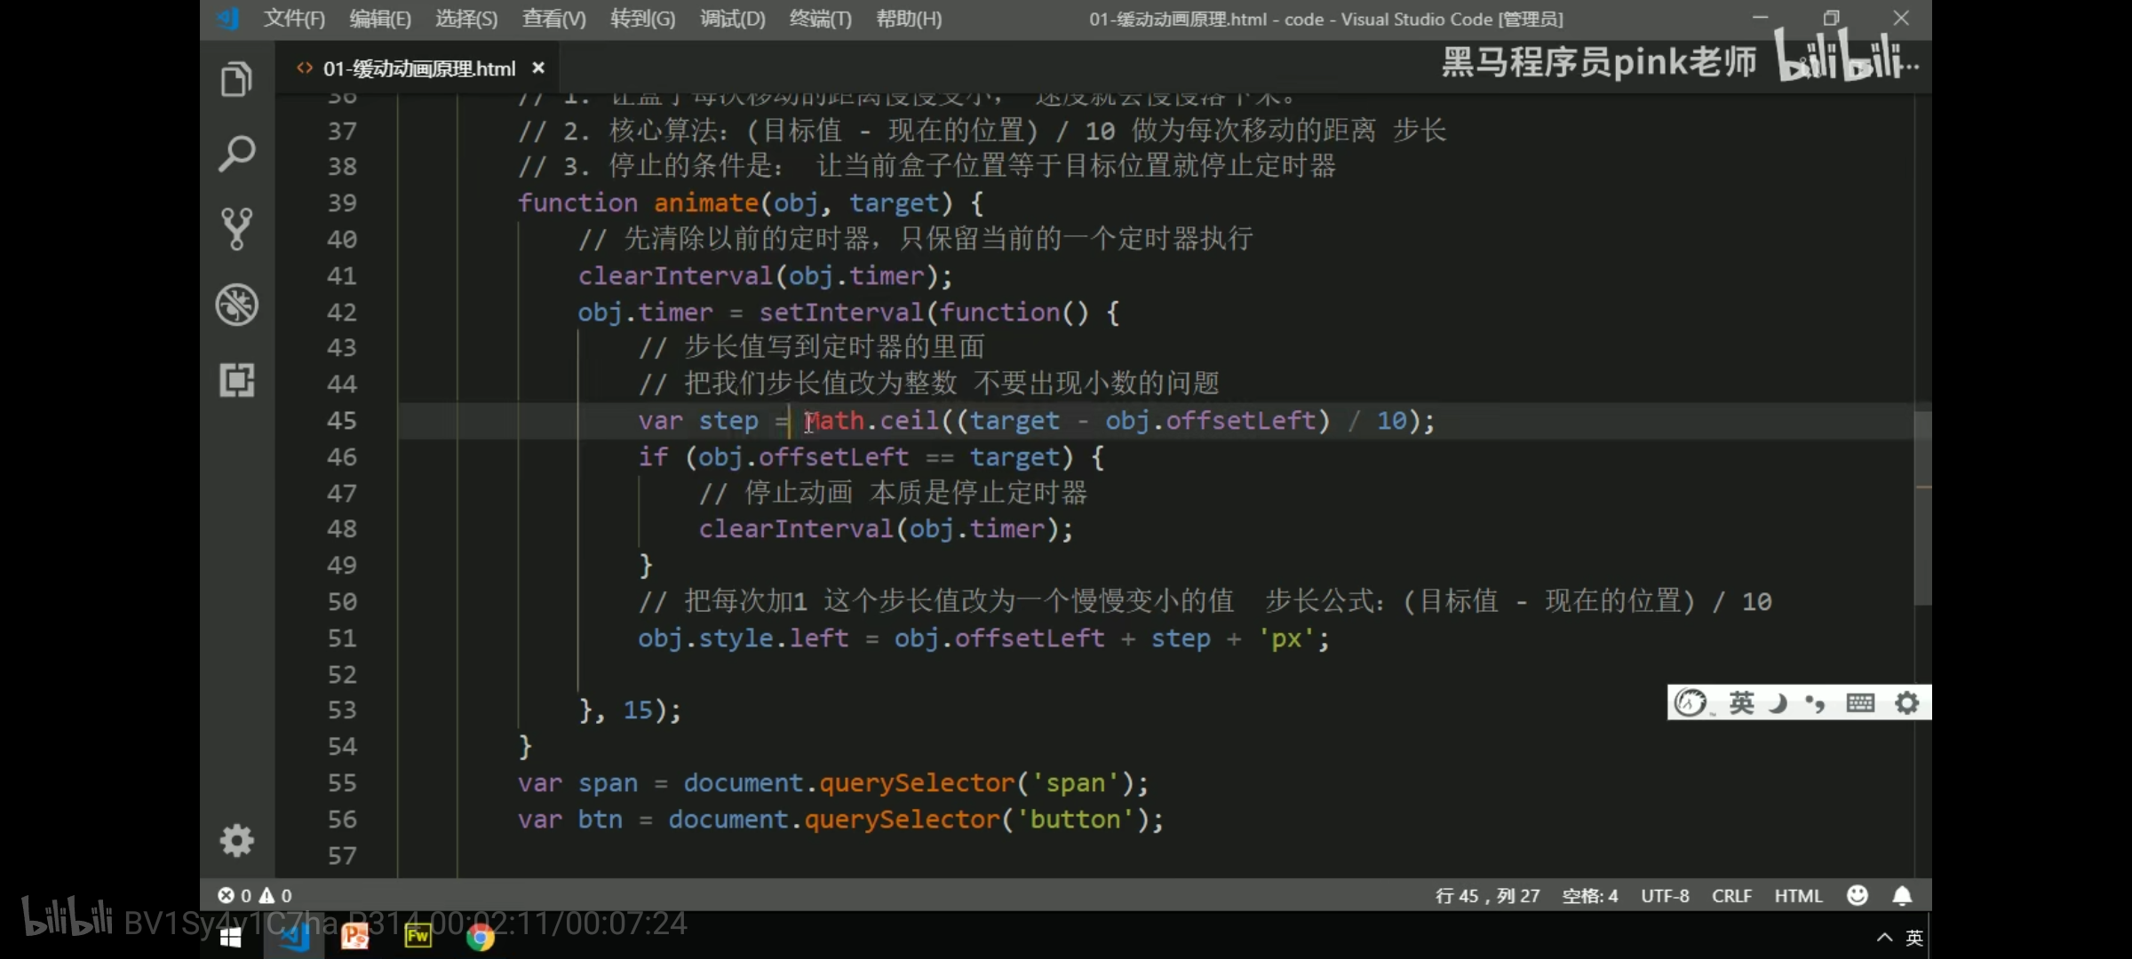Screen dimensions: 2132x959
Task: Toggle IME English/Chinese mode button
Action: 1741,703
